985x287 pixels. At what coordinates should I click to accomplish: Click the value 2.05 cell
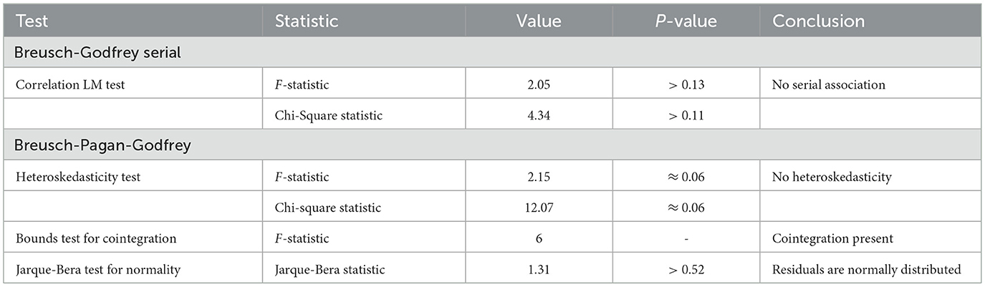point(539,84)
